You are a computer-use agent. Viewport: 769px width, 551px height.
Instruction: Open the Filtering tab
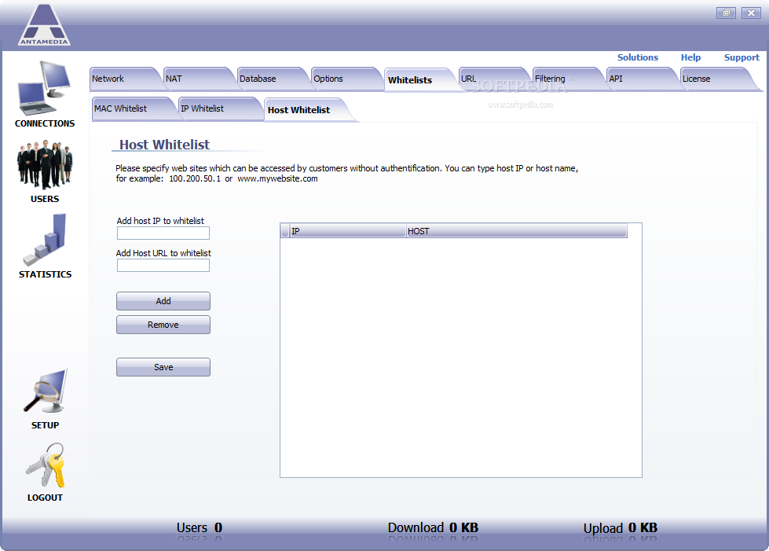click(569, 79)
